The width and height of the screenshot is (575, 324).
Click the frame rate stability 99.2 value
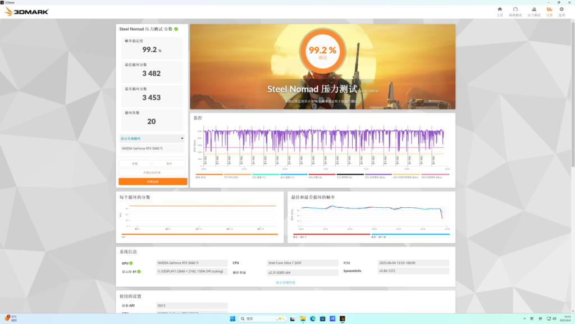[x=149, y=49]
